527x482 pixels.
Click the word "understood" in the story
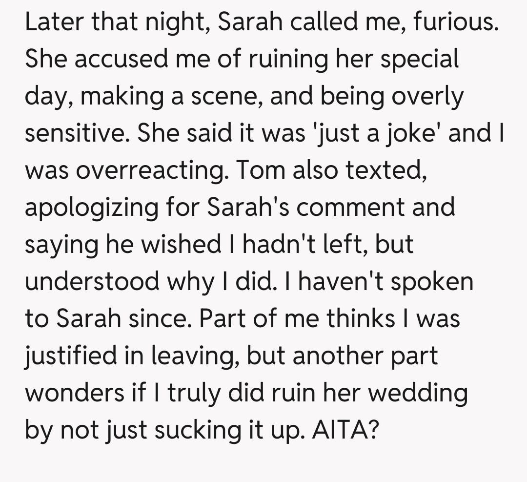coord(92,281)
